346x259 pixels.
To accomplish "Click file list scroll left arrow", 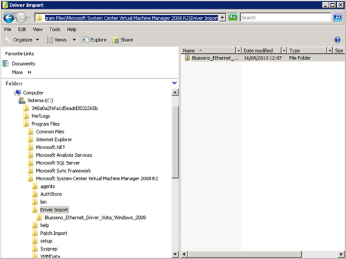I will coord(184,254).
